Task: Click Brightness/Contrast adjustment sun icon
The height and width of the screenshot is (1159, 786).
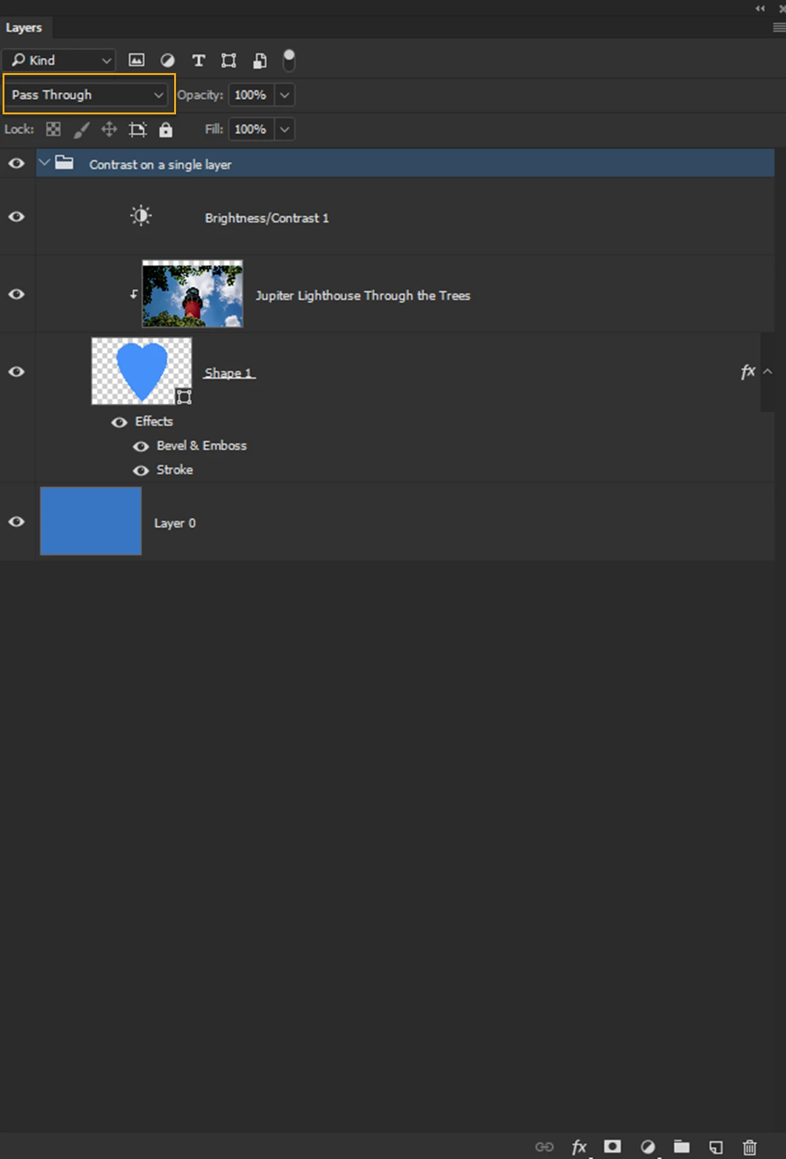Action: click(141, 216)
